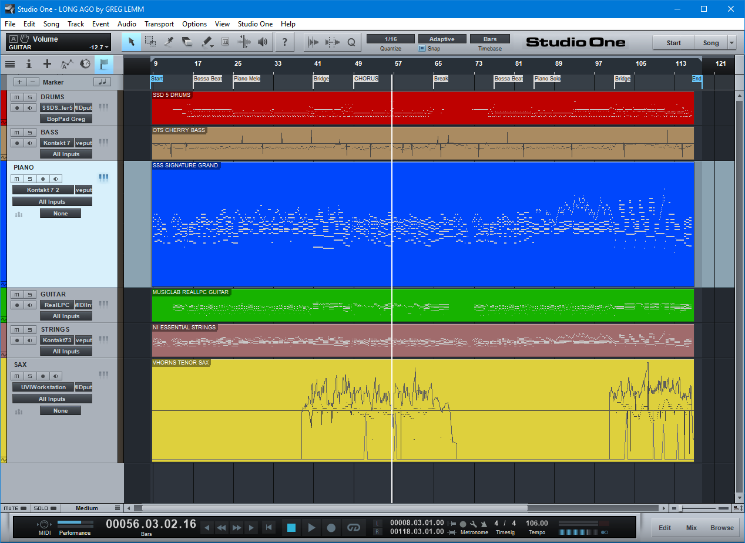745x543 pixels.
Task: Activate the Listen speaker tool
Action: tap(263, 42)
